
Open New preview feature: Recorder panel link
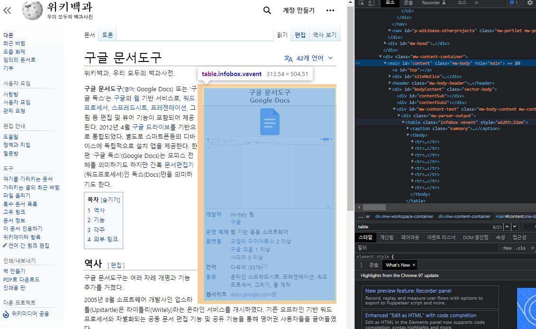point(408,291)
